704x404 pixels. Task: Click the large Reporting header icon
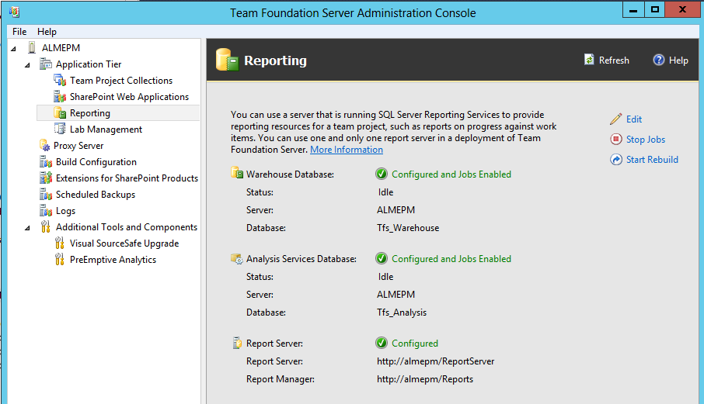[227, 60]
